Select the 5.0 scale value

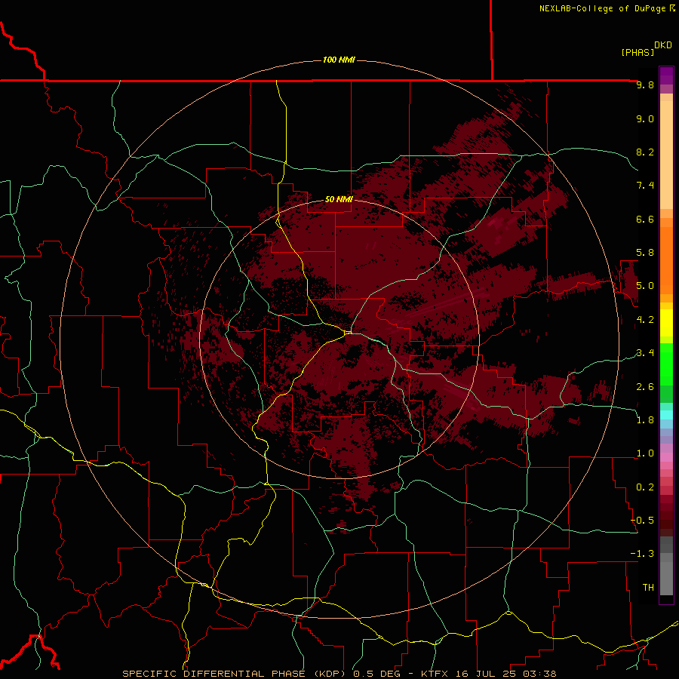pos(645,286)
